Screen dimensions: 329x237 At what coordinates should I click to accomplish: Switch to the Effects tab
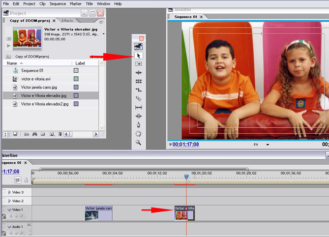(67, 21)
